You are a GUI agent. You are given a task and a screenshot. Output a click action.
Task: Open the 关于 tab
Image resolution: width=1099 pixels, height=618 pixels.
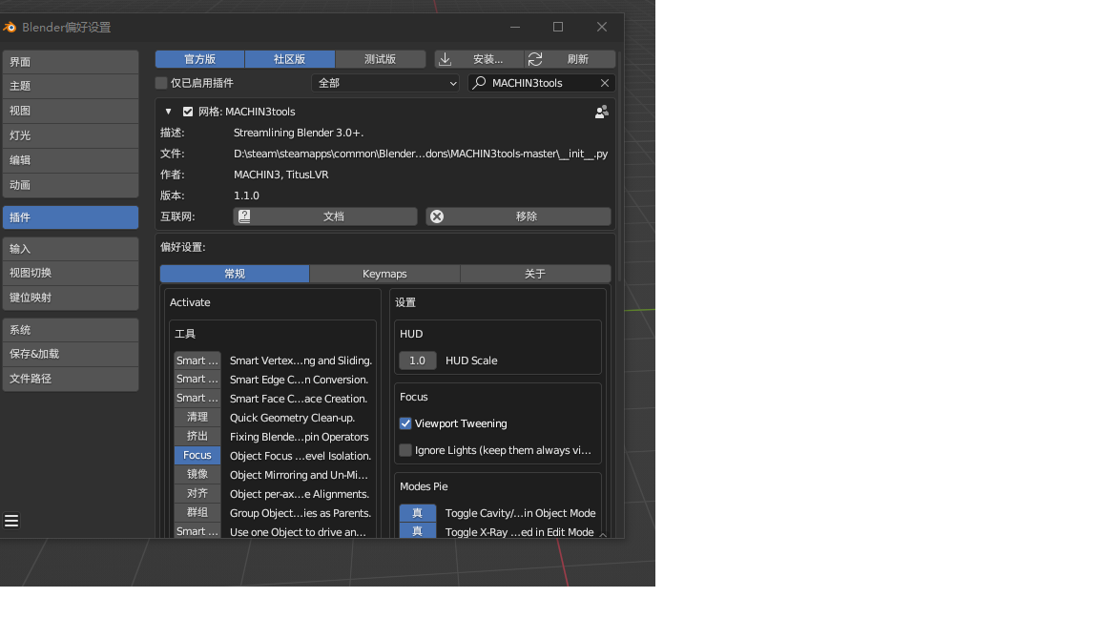click(x=535, y=274)
